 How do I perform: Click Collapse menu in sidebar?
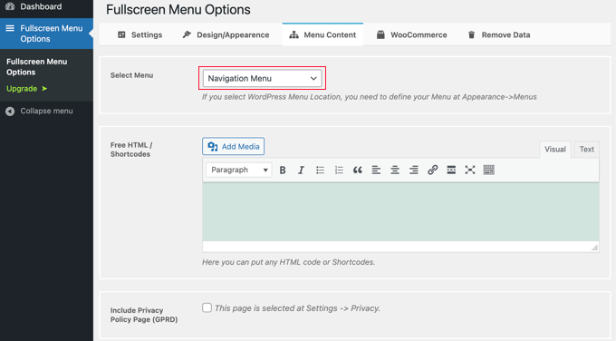(46, 112)
